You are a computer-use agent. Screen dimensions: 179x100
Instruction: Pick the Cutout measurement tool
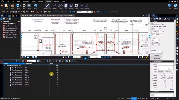(x=76, y=6)
